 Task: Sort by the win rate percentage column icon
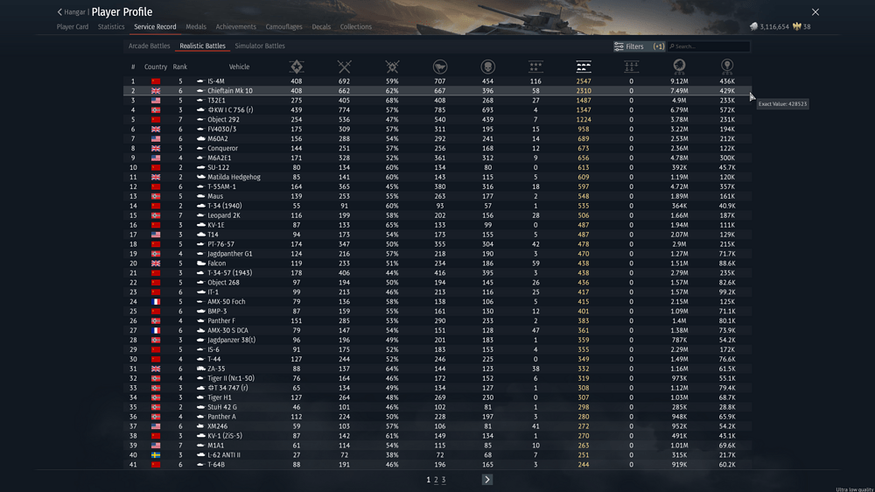click(x=392, y=67)
